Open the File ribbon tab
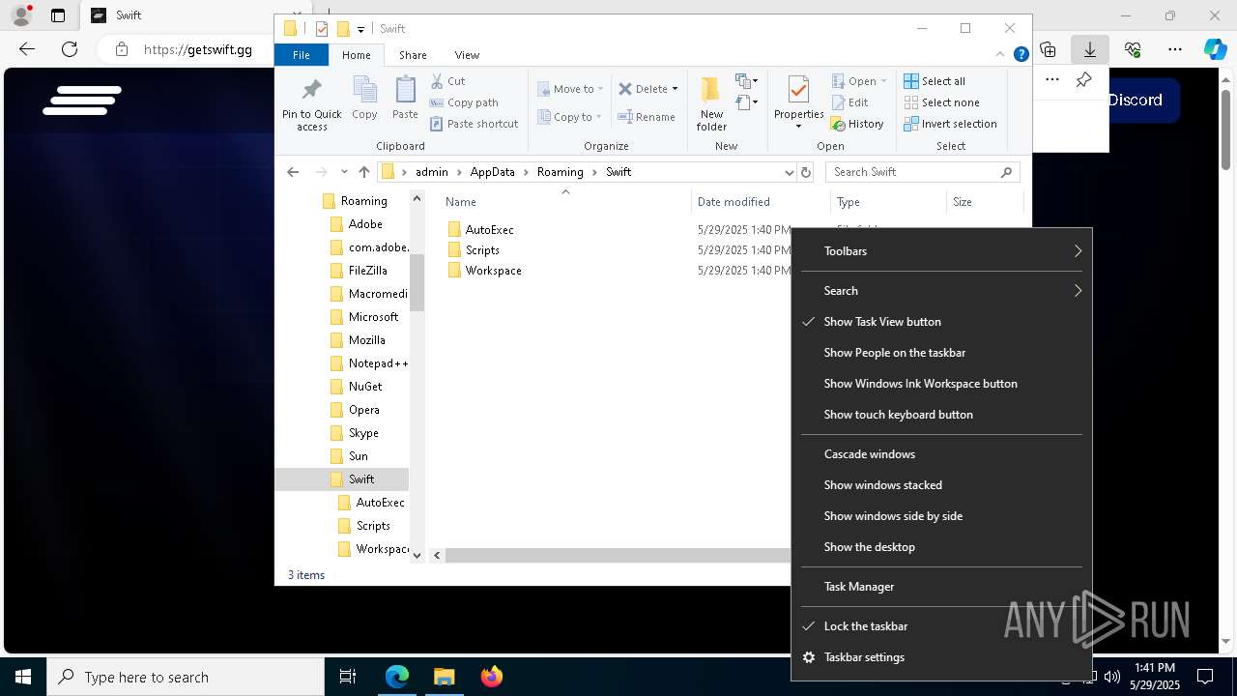 point(302,55)
